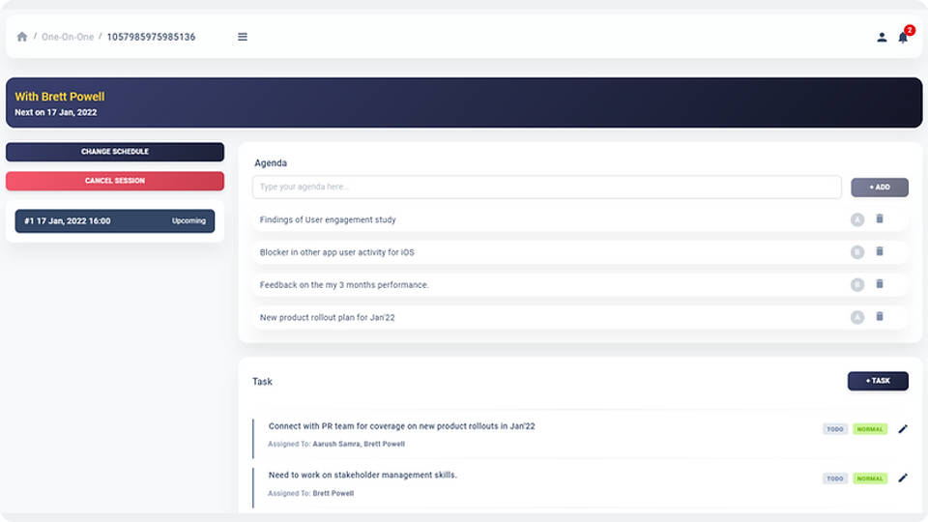Click the + TASK button
The height and width of the screenshot is (522, 928).
point(878,381)
